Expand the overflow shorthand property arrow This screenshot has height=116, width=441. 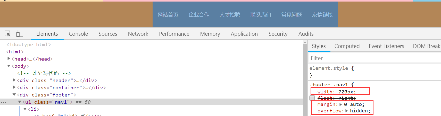pyautogui.click(x=347, y=111)
